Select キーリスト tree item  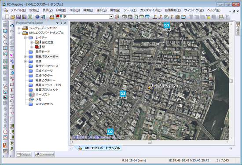(43, 95)
